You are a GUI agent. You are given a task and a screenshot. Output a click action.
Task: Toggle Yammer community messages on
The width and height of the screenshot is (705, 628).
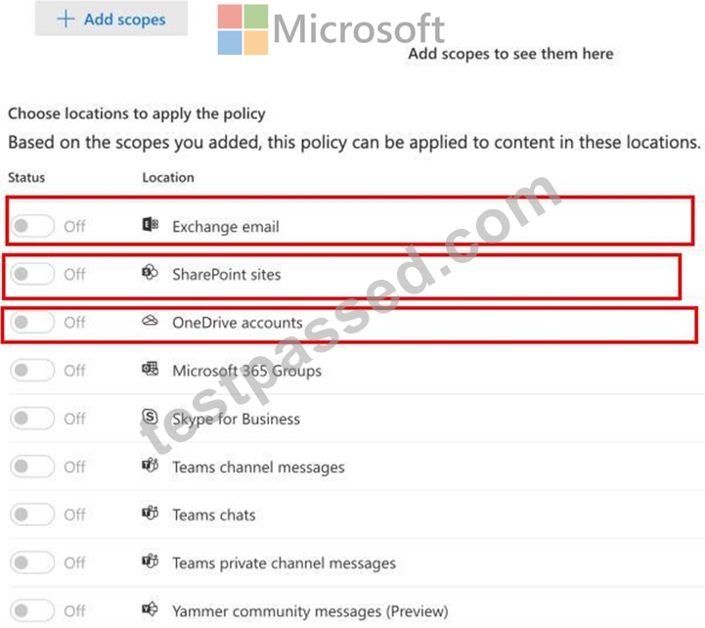tap(32, 610)
